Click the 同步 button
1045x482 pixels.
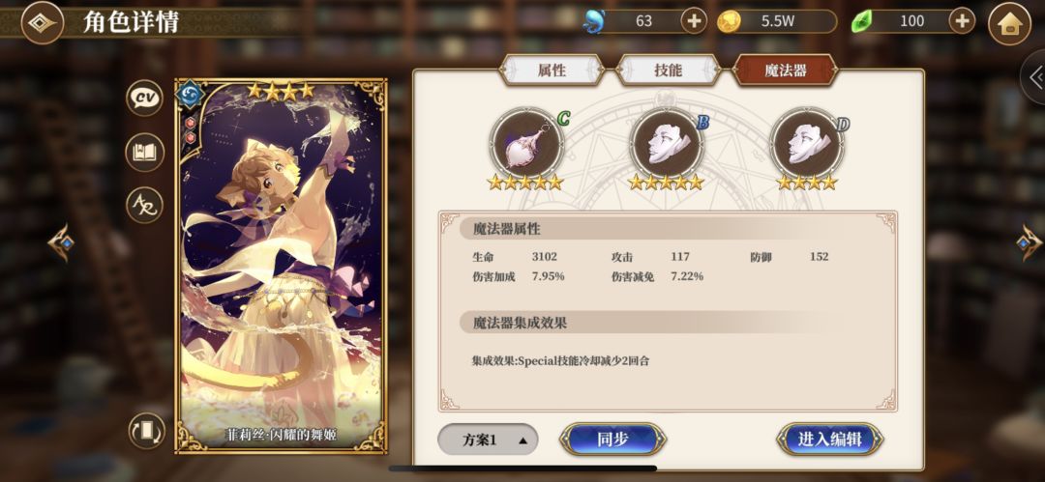point(612,439)
